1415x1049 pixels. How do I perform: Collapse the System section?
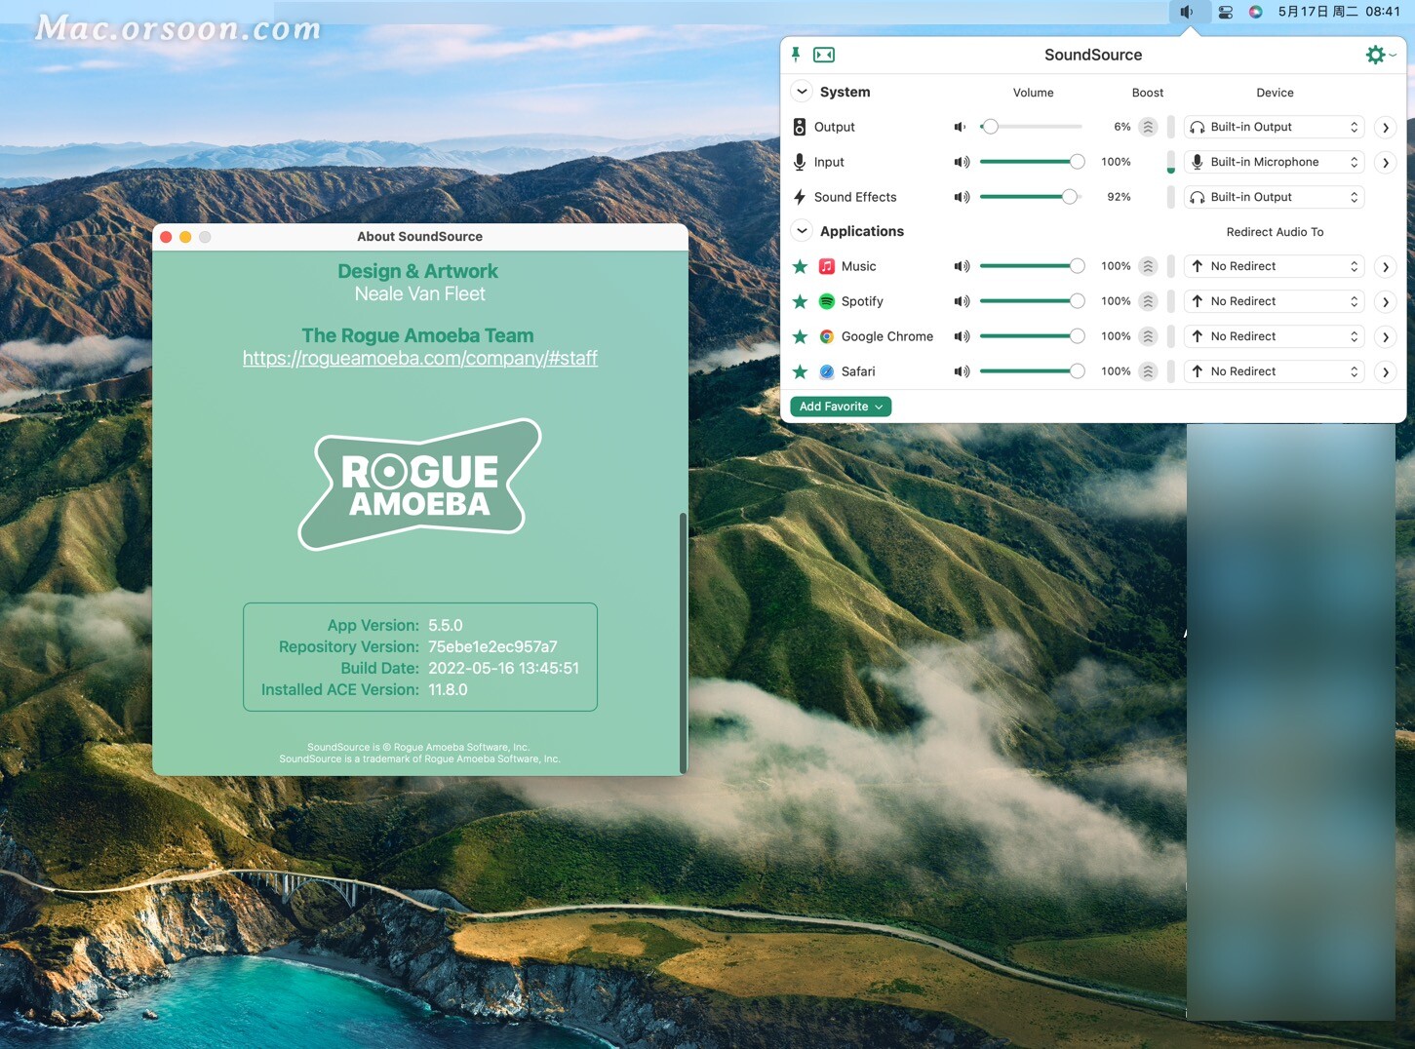[802, 92]
